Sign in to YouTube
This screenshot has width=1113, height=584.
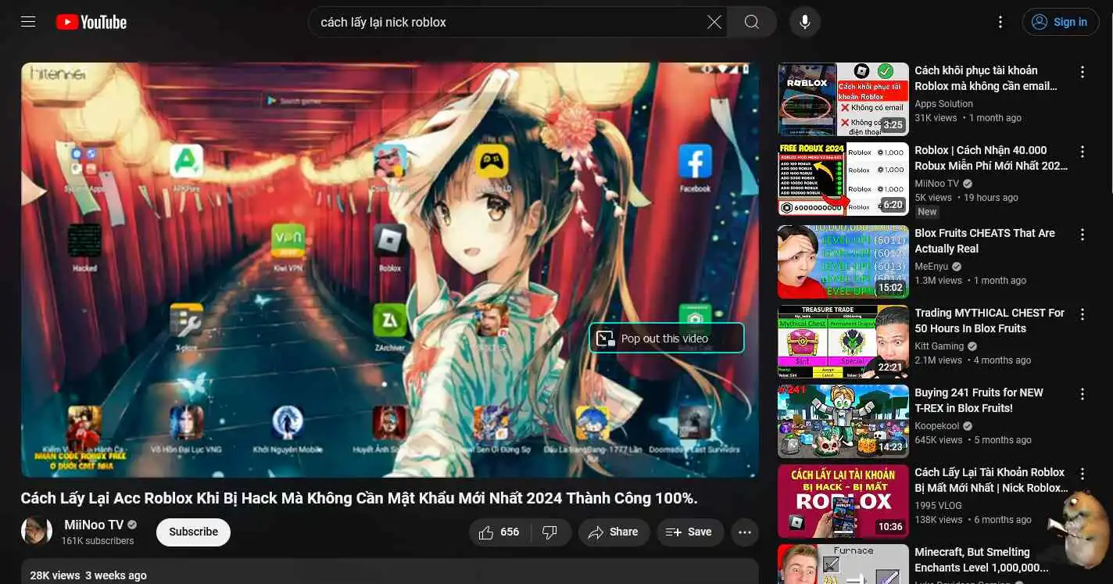click(x=1060, y=22)
